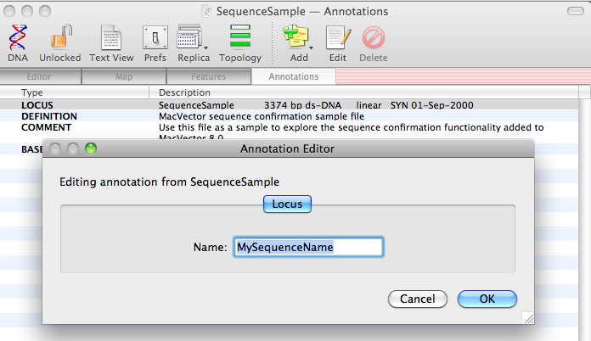Click the Delete toolbar icon
The width and height of the screenshot is (591, 341).
373,37
